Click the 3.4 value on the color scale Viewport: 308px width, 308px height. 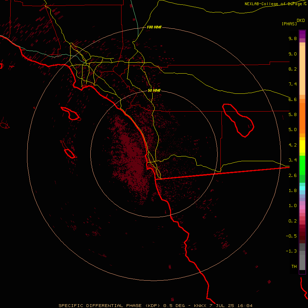[x=293, y=160]
